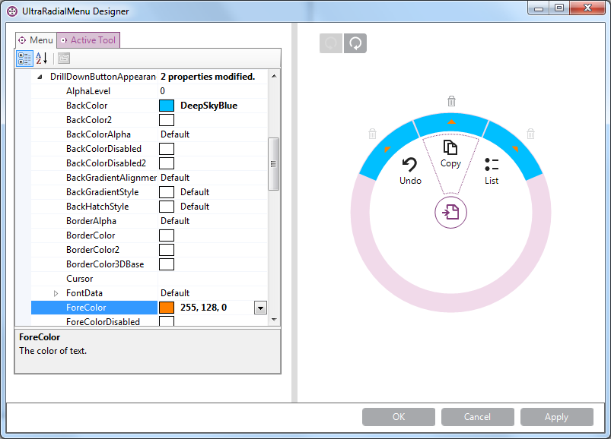Screen dimensions: 611x439
Task: Click the Undo tool in the radial menu
Action: 410,171
